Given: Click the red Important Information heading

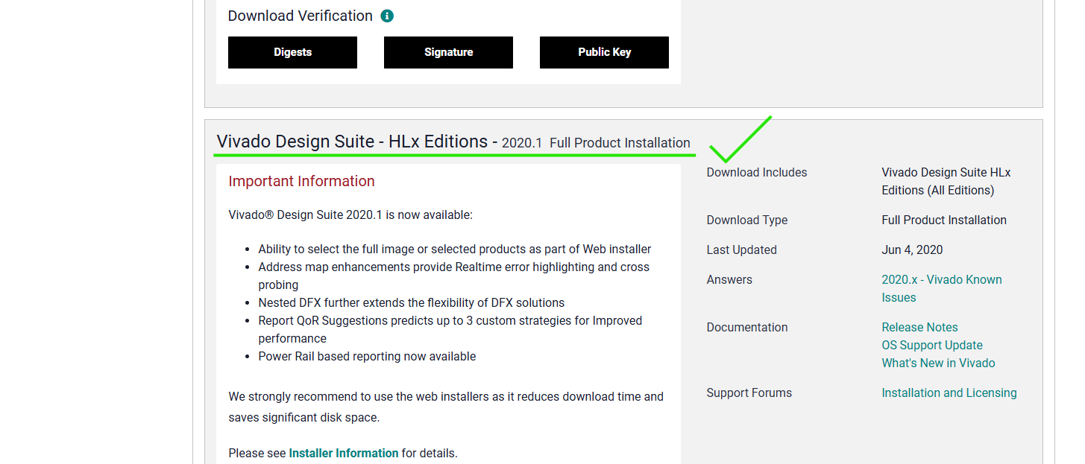Looking at the screenshot, I should [301, 181].
